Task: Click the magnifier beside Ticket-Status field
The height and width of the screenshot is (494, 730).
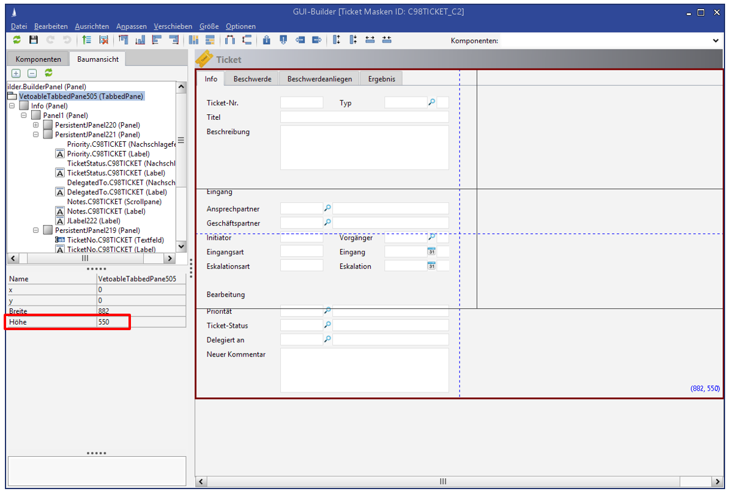Action: click(327, 325)
